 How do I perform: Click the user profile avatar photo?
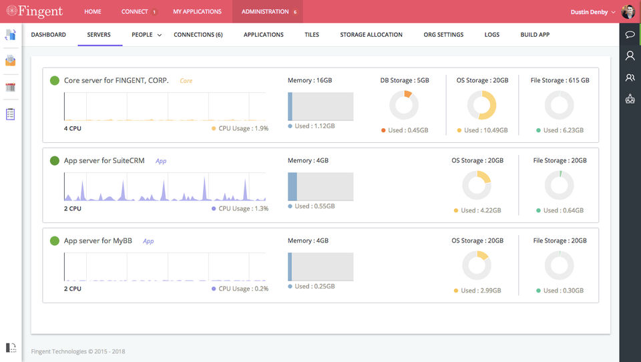pos(628,12)
